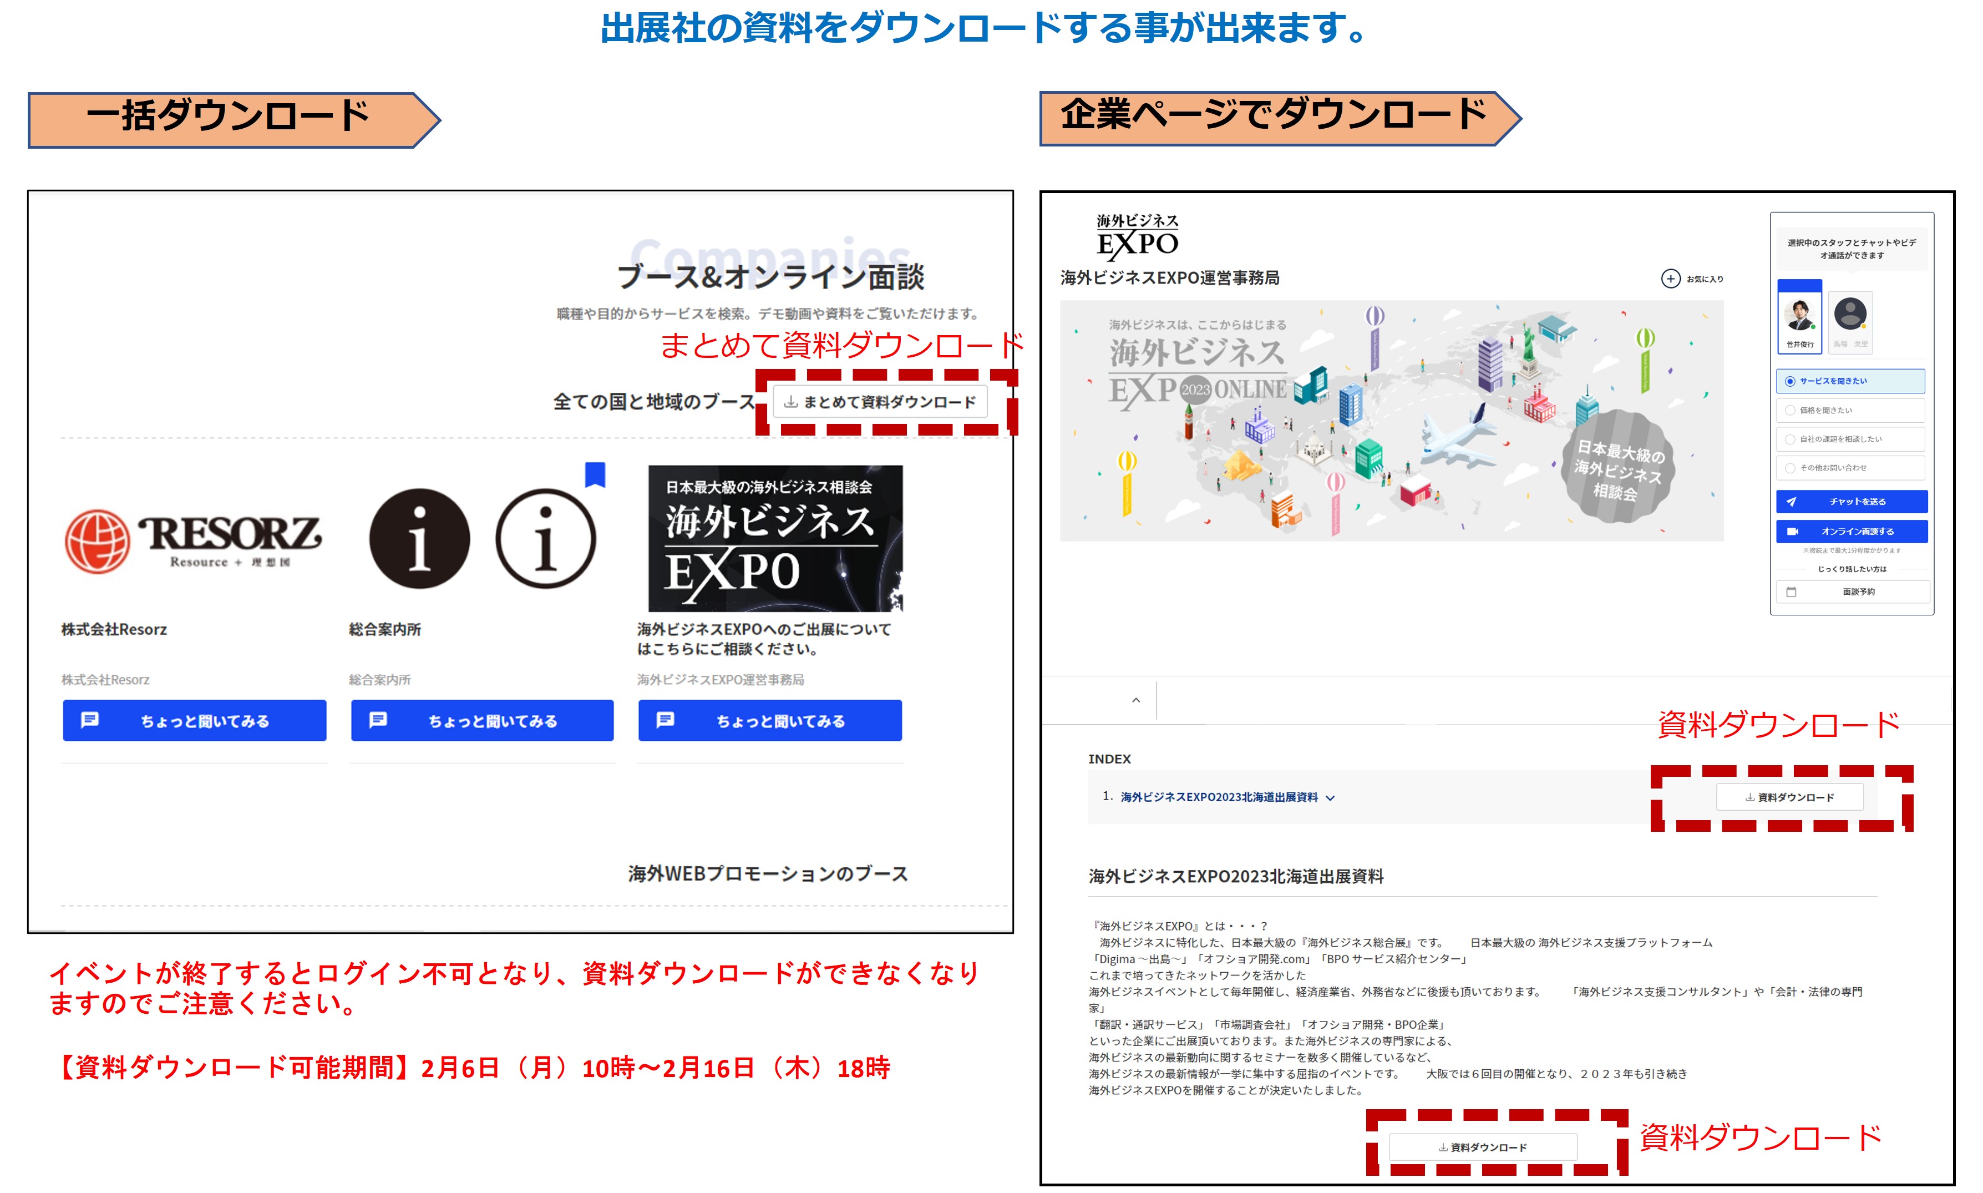Viewport: 1983px width, 1193px height.
Task: Select staff member 馬場 美里 avatar
Action: click(x=1850, y=322)
